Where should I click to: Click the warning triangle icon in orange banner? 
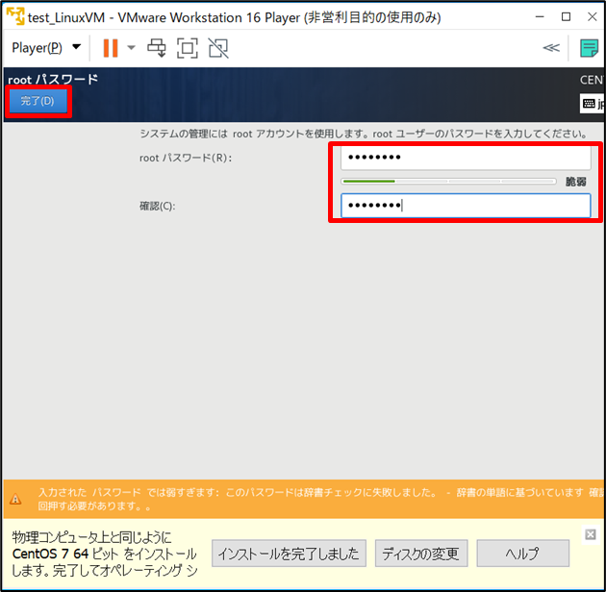pos(15,499)
